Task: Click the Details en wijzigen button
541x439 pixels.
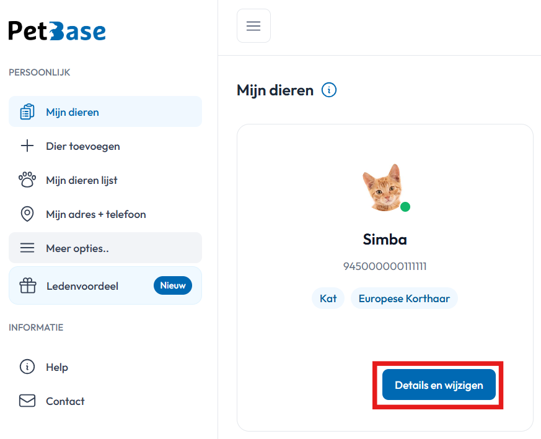Action: point(439,385)
